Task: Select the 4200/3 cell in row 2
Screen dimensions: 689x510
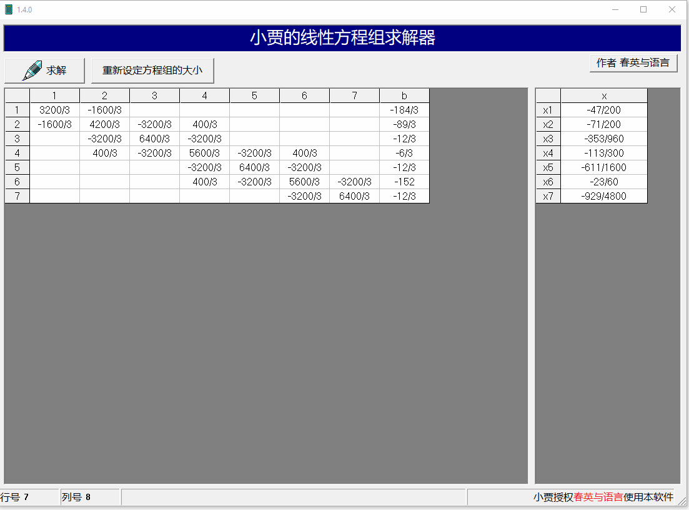Action: 104,124
